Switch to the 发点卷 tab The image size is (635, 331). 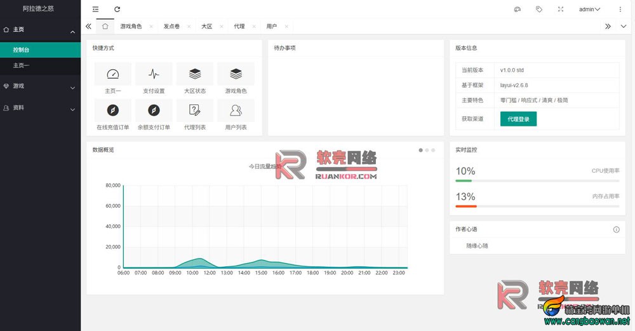171,26
